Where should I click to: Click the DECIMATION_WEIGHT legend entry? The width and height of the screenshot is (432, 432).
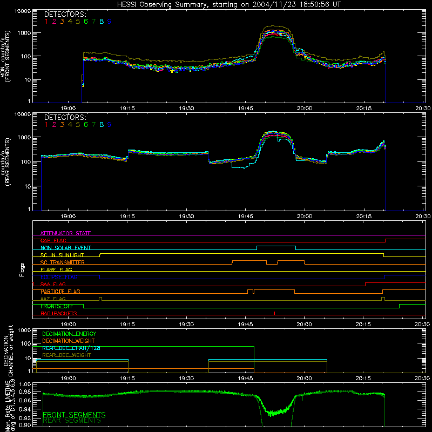coord(69,341)
